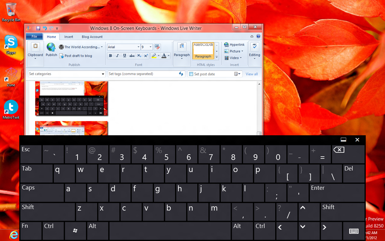Click the clear formatting icon
Viewport: 385px width, 241px height.
pyautogui.click(x=157, y=47)
